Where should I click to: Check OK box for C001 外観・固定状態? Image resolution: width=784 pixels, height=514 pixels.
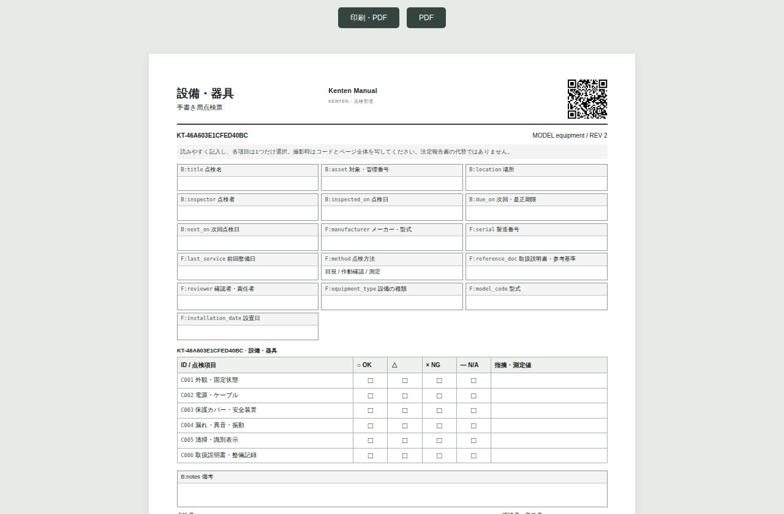(x=371, y=381)
